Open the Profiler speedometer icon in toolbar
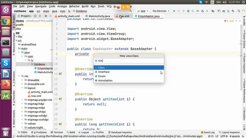 click(198, 11)
